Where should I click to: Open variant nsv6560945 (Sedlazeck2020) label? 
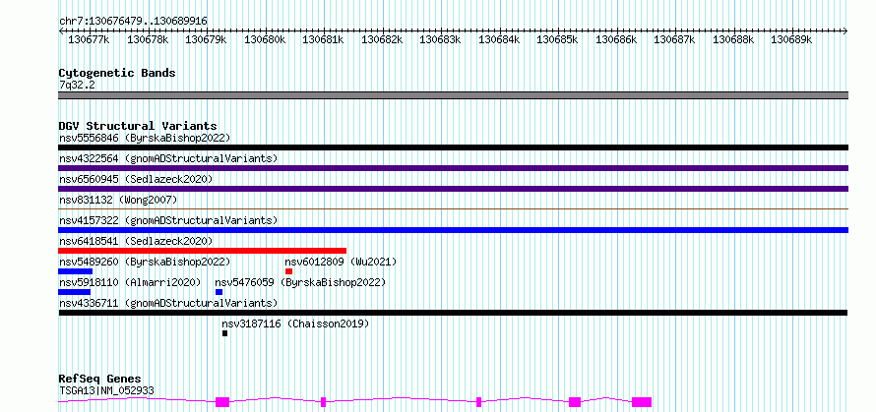click(136, 179)
